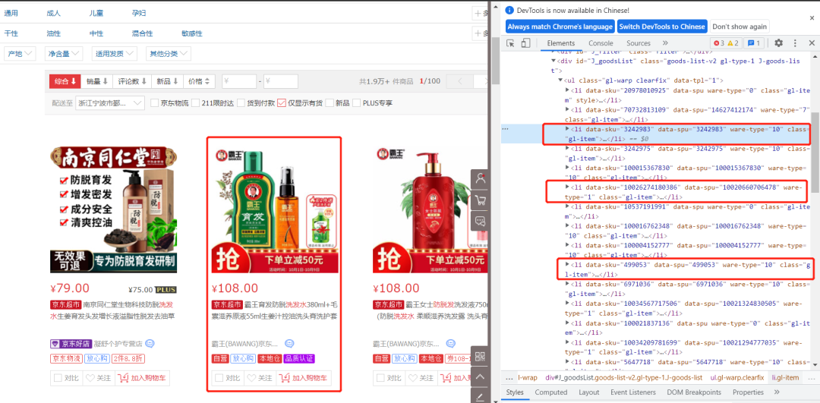Screen dimensions: 820x403
Task: Toggle the 货到付款 checkbox
Action: (x=241, y=103)
